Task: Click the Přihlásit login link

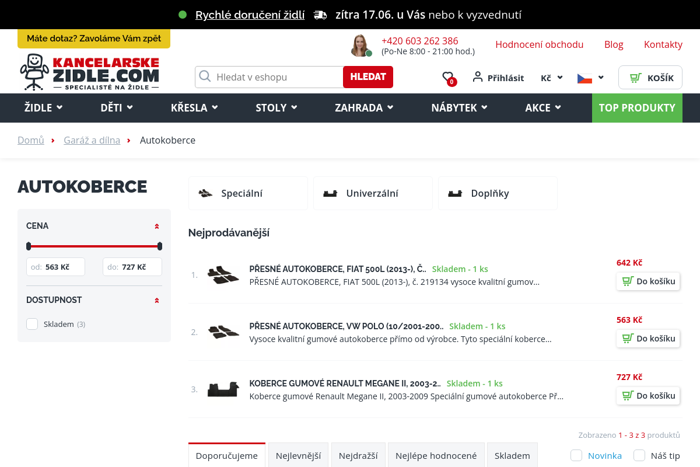Action: [x=506, y=78]
